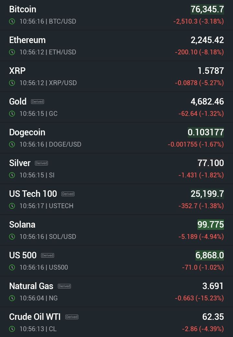The width and height of the screenshot is (233, 337).
Task: Click the clock icon under Dogecoin
Action: point(12,144)
